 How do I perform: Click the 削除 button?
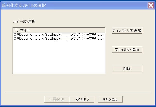(127, 69)
